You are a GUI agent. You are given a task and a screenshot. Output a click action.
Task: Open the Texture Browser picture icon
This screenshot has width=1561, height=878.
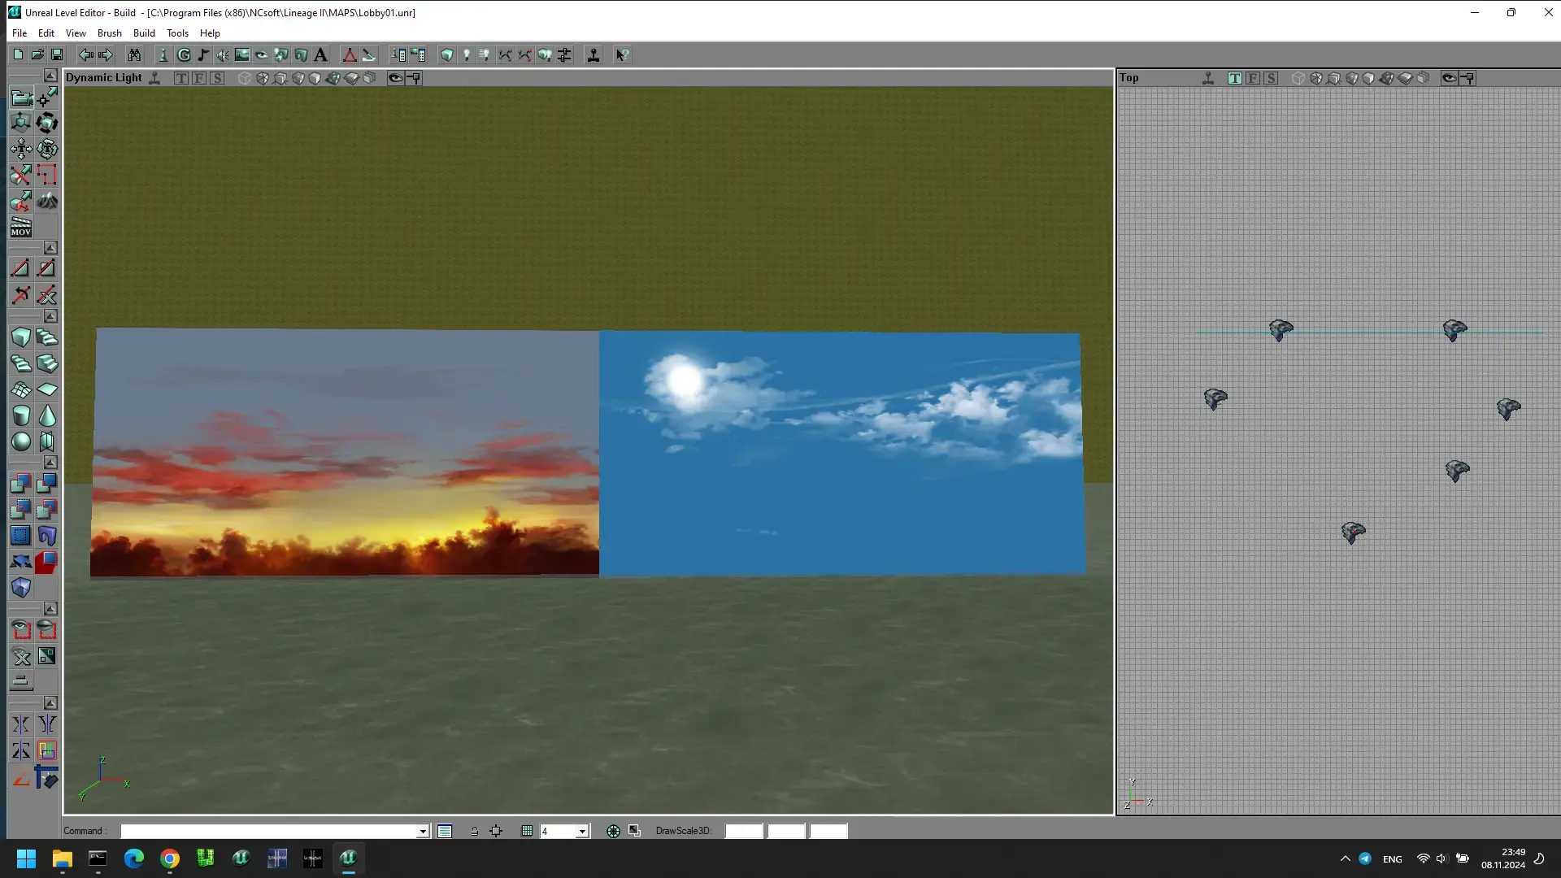242,54
